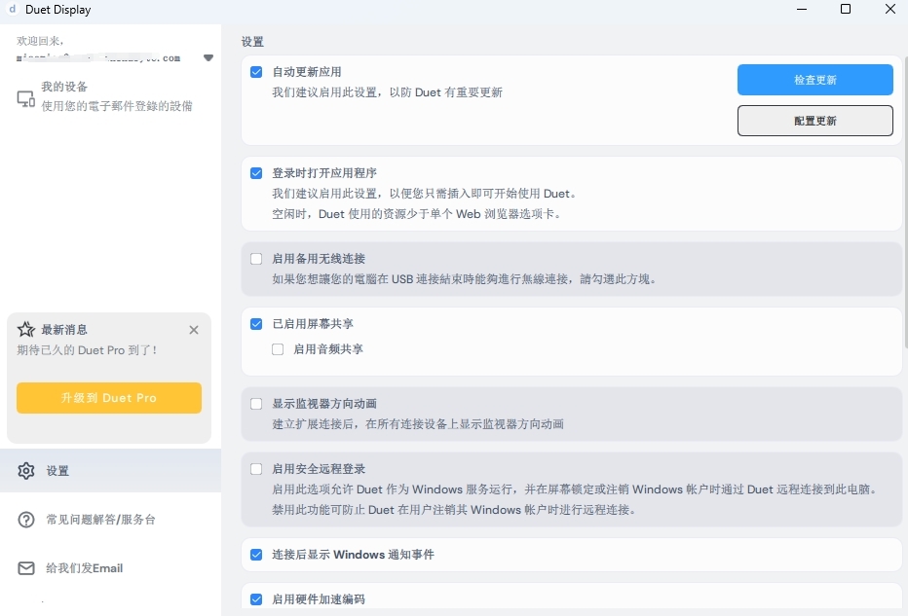
Task: Click the 设置 page heading
Action: tap(252, 42)
